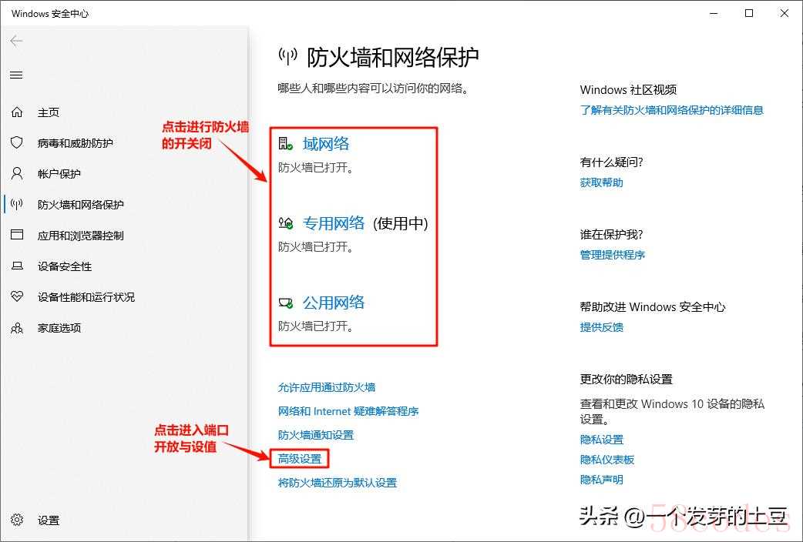The width and height of the screenshot is (803, 542).
Task: Click 管理提供程序 link
Action: click(612, 255)
